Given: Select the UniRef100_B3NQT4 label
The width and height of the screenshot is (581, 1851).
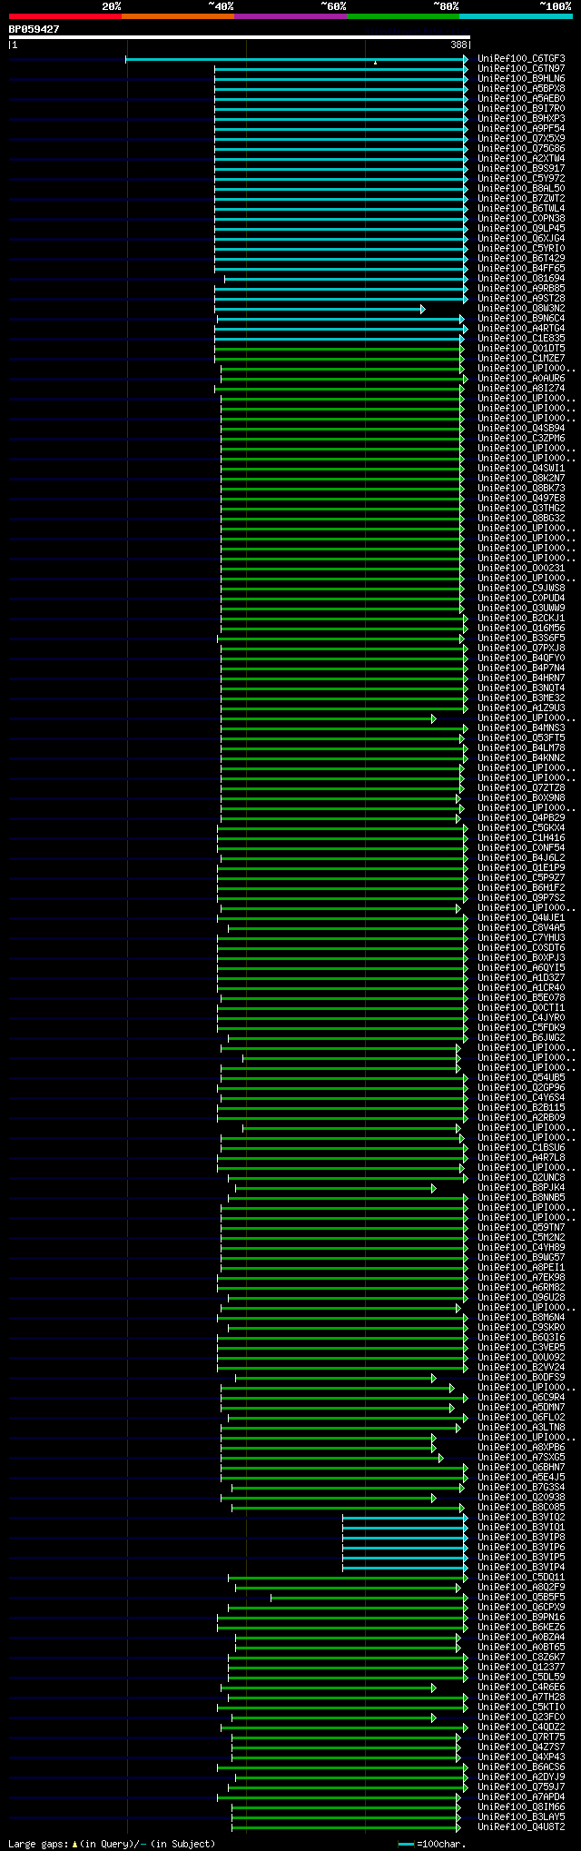Looking at the screenshot, I should 521,688.
